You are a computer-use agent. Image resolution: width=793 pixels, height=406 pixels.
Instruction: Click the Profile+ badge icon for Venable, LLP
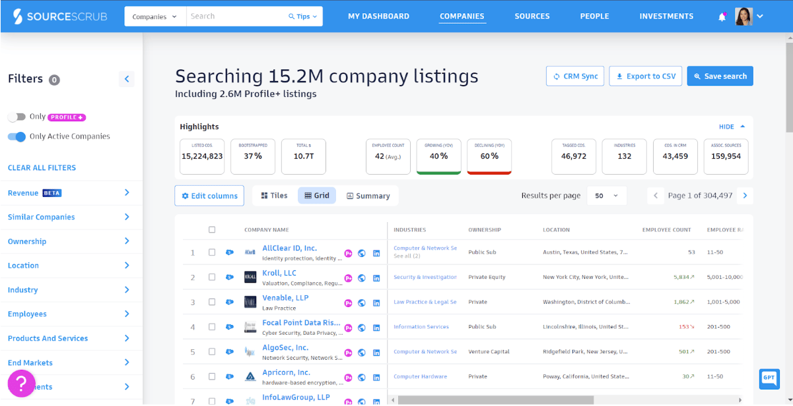pyautogui.click(x=348, y=303)
